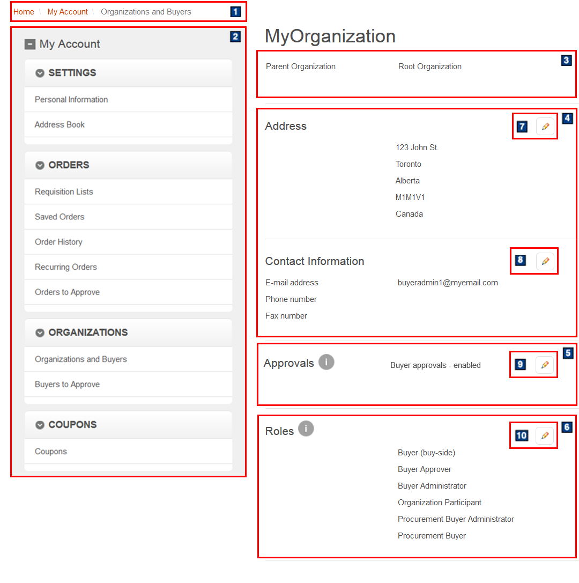Screen dimensions: 579x583
Task: Click the Buyer Administrator role entry
Action: coord(432,486)
